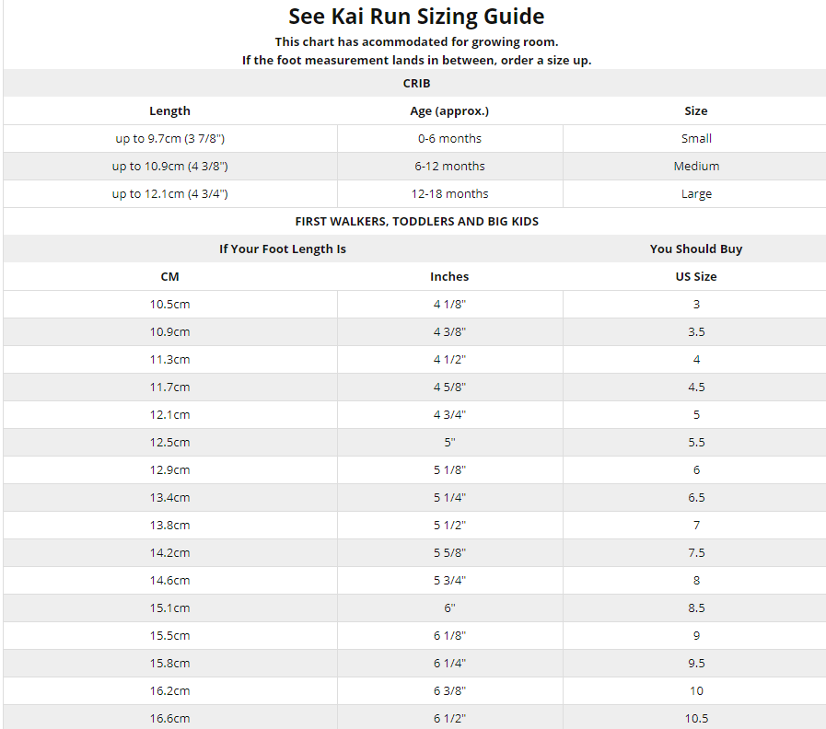
Task: Click the 12-18 months age cell
Action: (449, 193)
